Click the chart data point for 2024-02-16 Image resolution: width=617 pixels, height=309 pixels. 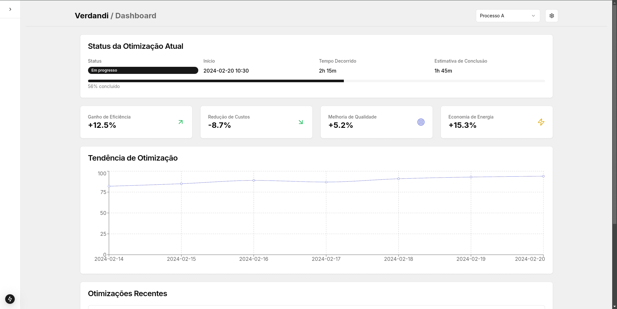coord(254,181)
